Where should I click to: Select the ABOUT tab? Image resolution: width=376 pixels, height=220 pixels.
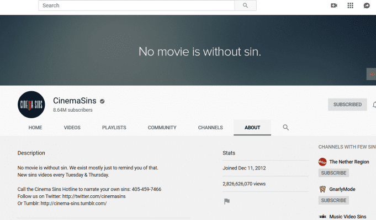coord(252,128)
